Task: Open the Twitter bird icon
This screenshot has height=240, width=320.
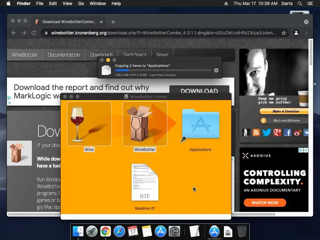Action: point(267,132)
